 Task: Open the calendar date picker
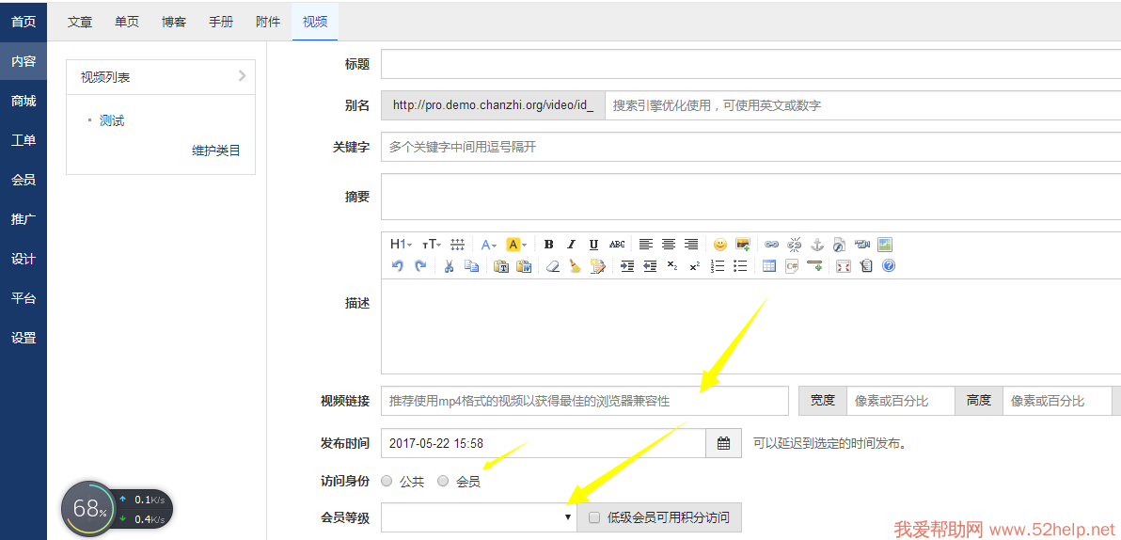click(x=723, y=443)
